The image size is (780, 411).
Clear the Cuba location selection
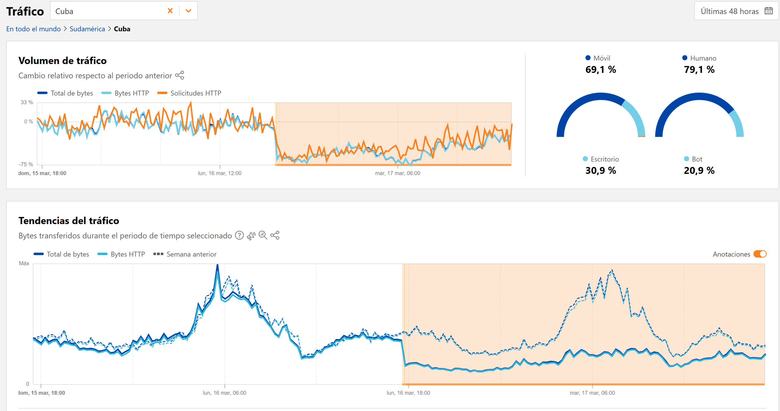[x=170, y=11]
